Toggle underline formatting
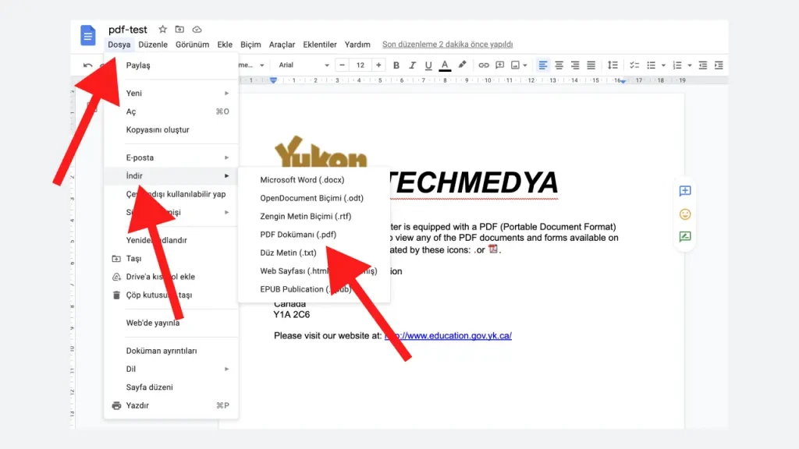Image resolution: width=799 pixels, height=449 pixels. pos(428,65)
